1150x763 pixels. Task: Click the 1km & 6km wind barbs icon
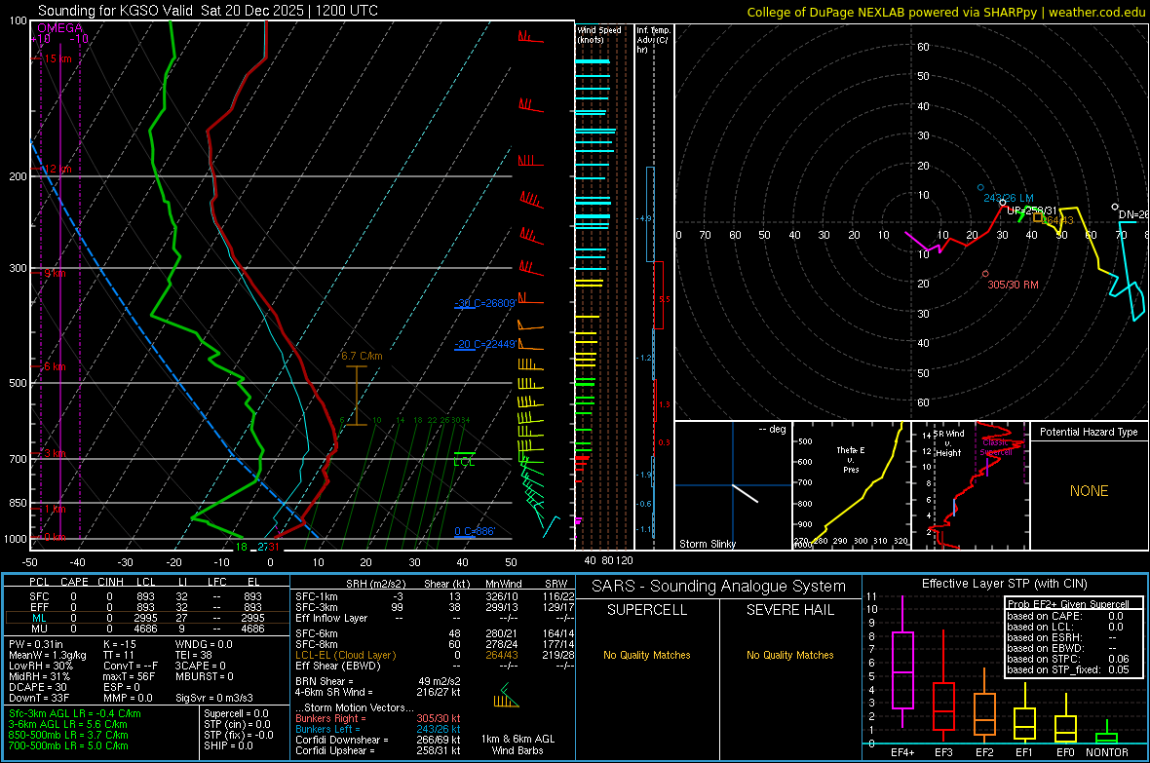pos(506,696)
